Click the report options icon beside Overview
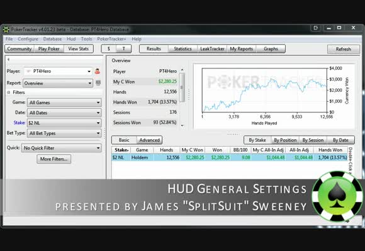Screen dimensions: 365x251 click(x=98, y=83)
